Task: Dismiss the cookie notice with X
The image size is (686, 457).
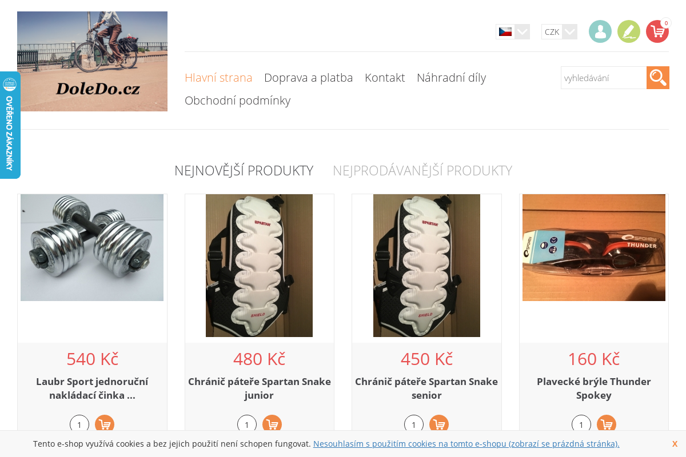Action: coord(675,443)
